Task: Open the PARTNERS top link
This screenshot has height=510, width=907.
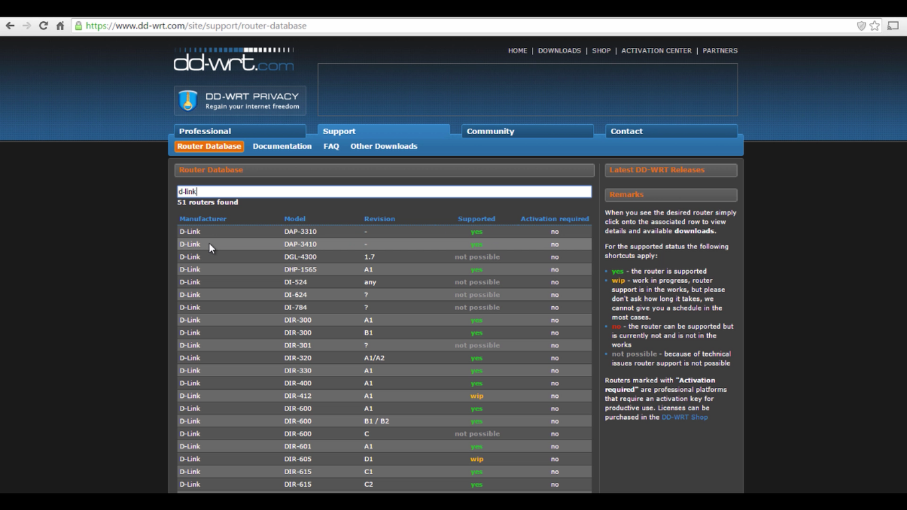Action: click(720, 50)
